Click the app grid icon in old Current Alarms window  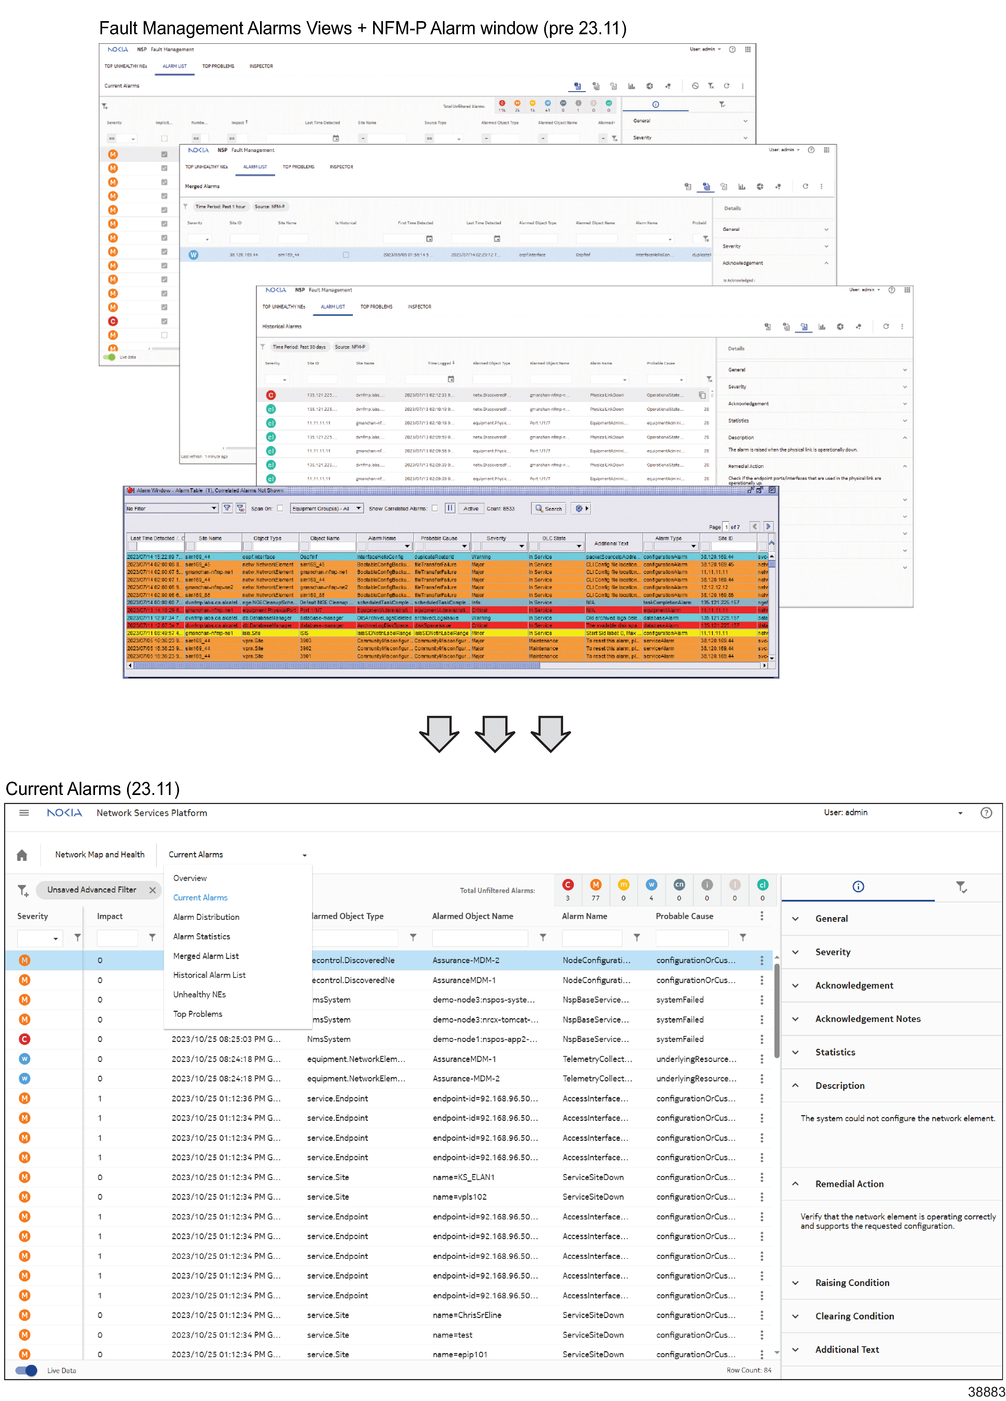[x=747, y=49]
